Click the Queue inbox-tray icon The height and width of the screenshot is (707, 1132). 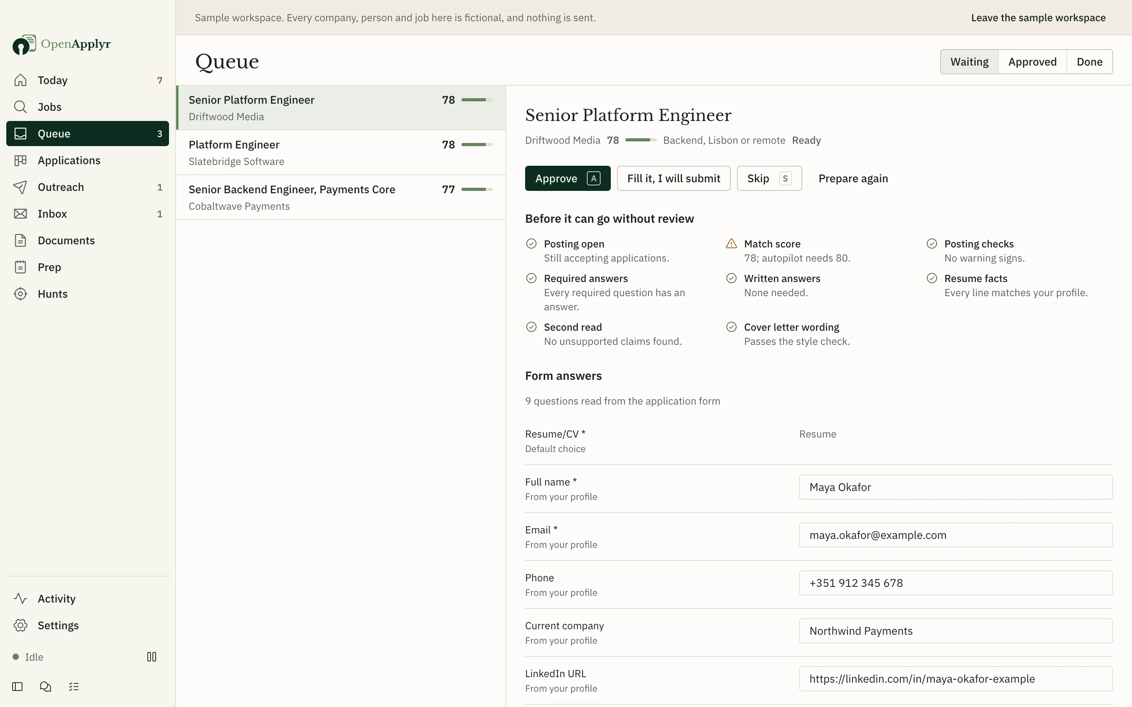pyautogui.click(x=20, y=133)
